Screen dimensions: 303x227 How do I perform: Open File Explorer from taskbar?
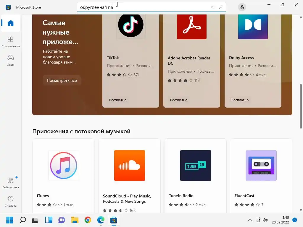click(x=75, y=220)
